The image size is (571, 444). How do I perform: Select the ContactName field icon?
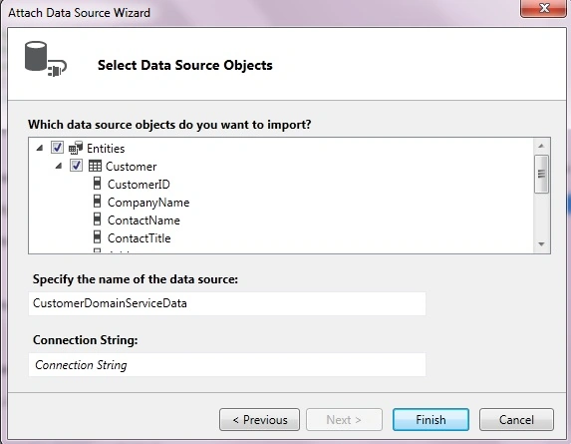pyautogui.click(x=97, y=220)
